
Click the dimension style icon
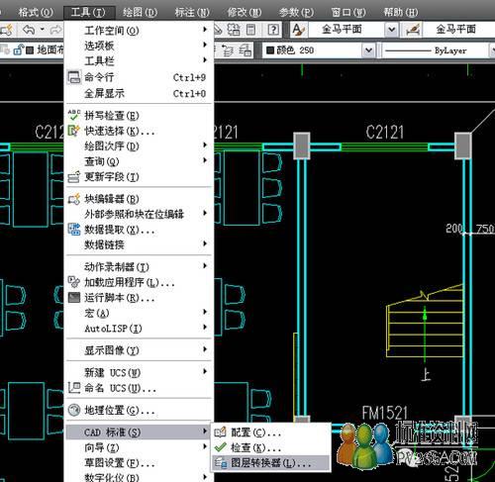[413, 30]
